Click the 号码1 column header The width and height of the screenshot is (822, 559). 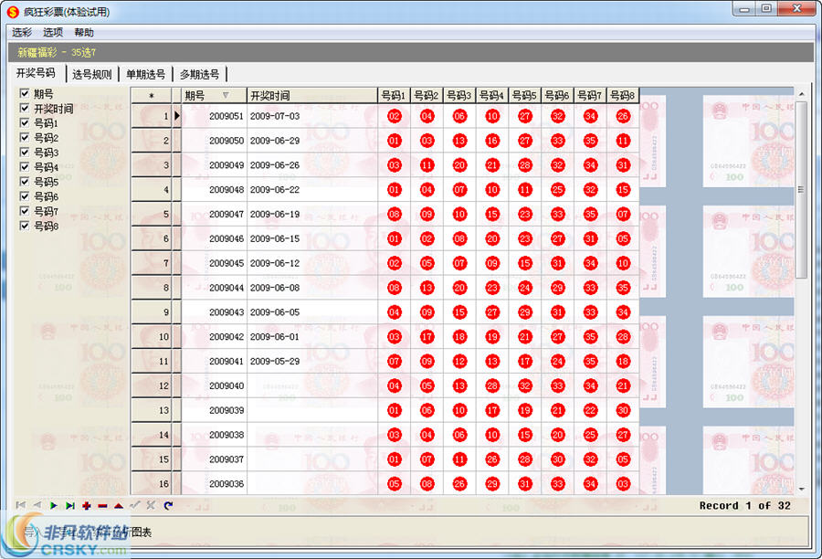point(394,95)
